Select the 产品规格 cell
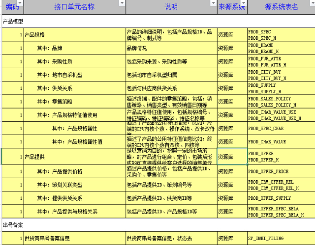This screenshot has width=315, height=245. coord(75,35)
